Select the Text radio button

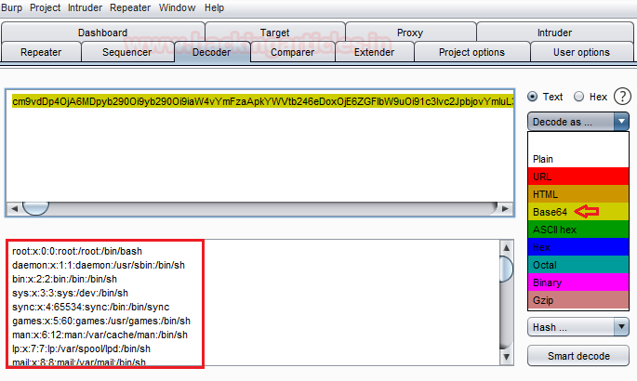coord(532,97)
